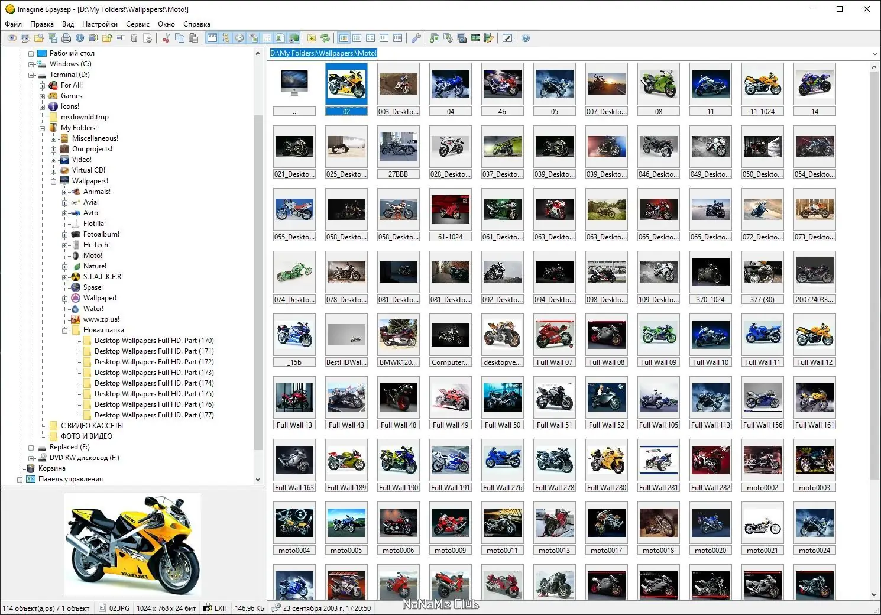Image resolution: width=881 pixels, height=615 pixels.
Task: Toggle the address bar panel button
Action: (x=212, y=38)
